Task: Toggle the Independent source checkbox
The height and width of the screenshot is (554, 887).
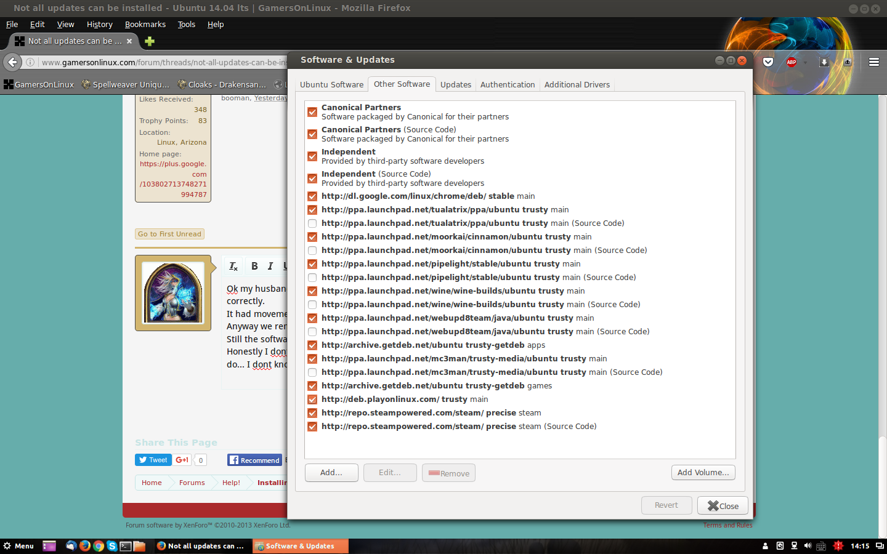Action: 312,156
